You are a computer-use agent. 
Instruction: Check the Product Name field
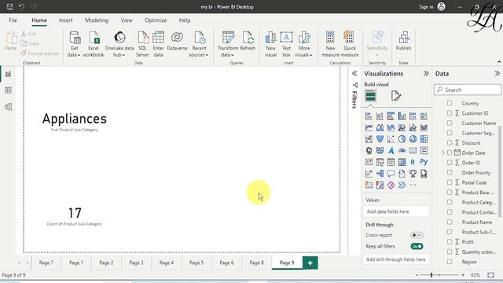click(x=450, y=222)
